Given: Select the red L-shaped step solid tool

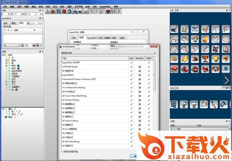Looking at the screenshot, I should [x=185, y=69].
